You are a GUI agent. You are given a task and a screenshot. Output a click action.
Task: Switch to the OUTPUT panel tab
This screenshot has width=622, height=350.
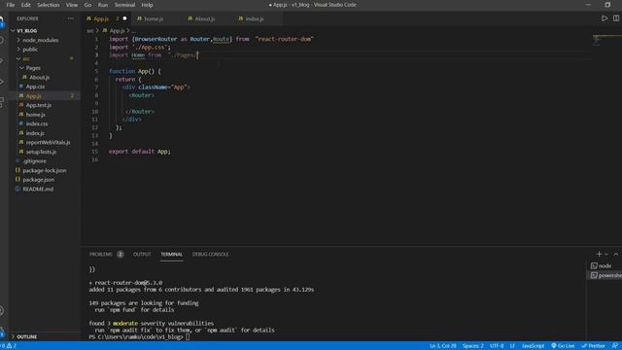click(142, 254)
